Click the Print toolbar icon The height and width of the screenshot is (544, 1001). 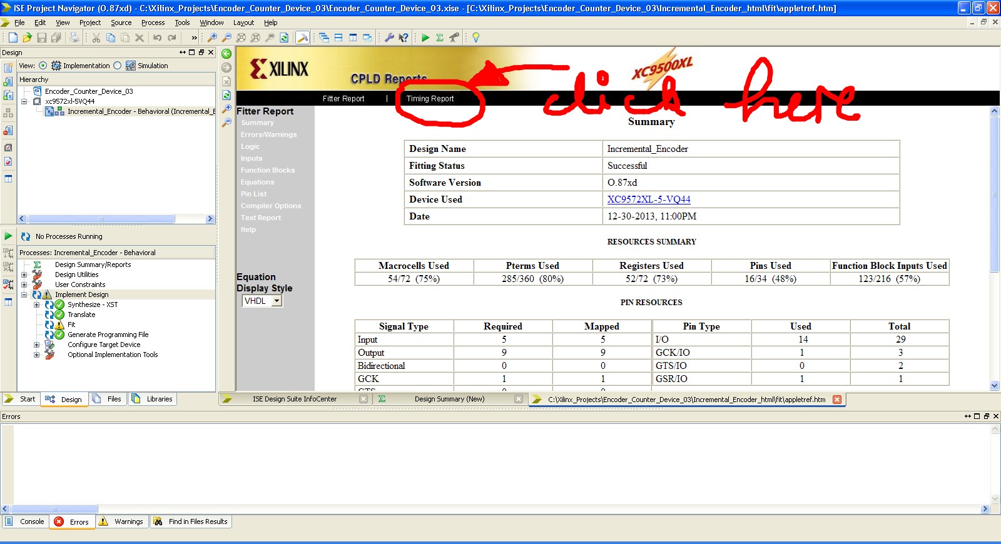tap(74, 38)
